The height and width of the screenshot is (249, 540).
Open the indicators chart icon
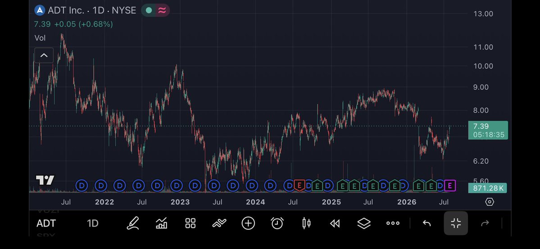(162, 223)
